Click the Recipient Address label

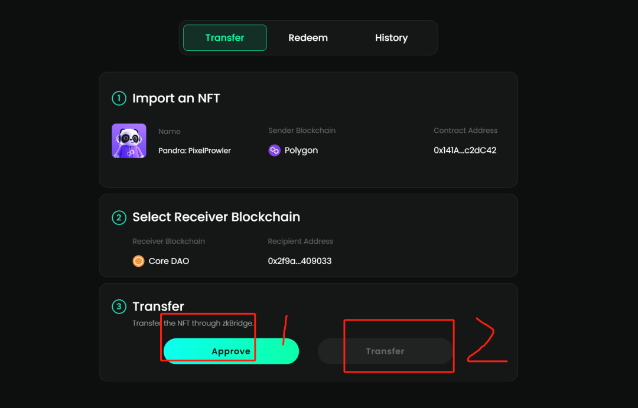click(x=300, y=241)
